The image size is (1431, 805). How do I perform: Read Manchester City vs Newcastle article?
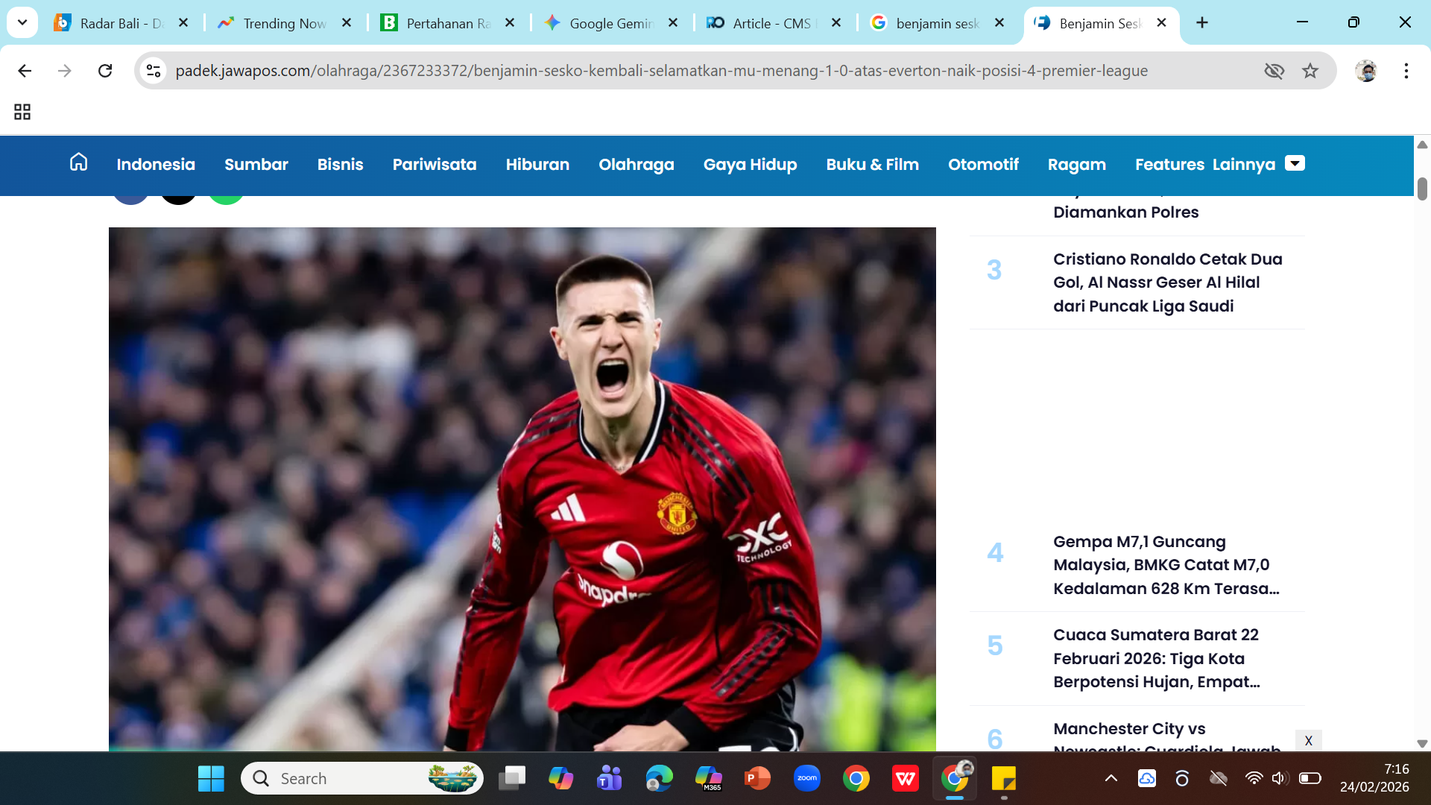(1167, 738)
